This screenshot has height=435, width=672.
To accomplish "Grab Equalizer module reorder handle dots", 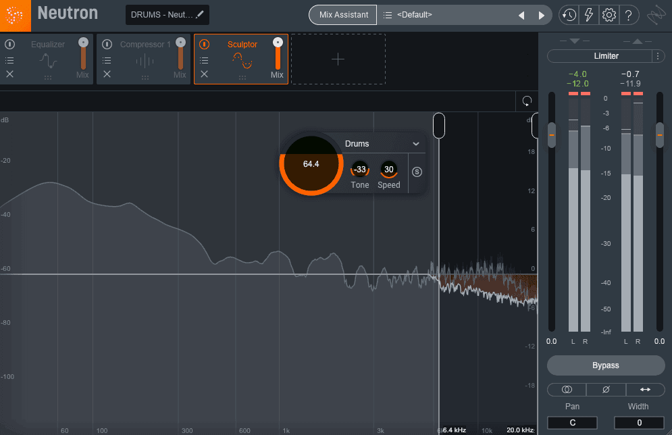I will (x=48, y=78).
